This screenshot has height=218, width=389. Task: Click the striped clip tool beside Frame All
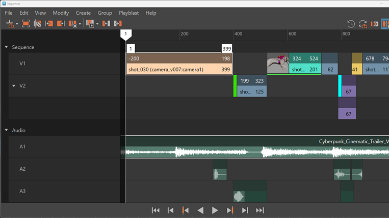coord(37,24)
